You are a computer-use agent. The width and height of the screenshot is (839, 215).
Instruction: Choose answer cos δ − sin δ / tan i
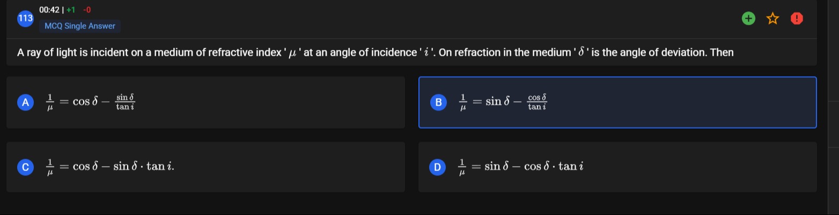click(205, 102)
